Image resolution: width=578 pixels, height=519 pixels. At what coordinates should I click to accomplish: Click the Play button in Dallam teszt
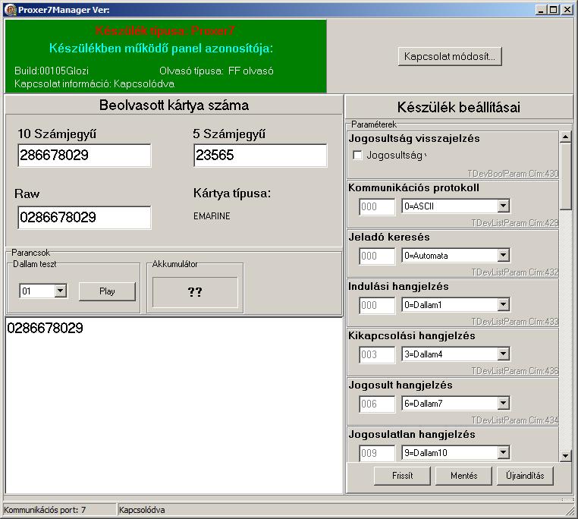pos(107,291)
